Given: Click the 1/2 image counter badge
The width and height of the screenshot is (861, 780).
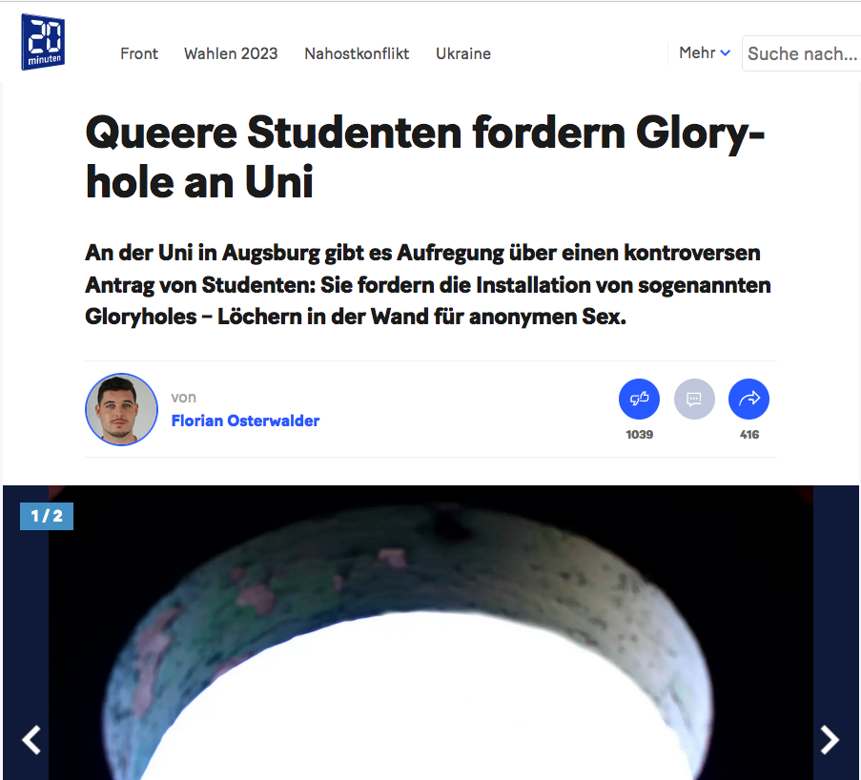Looking at the screenshot, I should tap(47, 516).
